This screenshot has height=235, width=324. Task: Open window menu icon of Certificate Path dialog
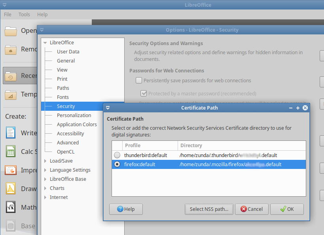tap(108, 108)
